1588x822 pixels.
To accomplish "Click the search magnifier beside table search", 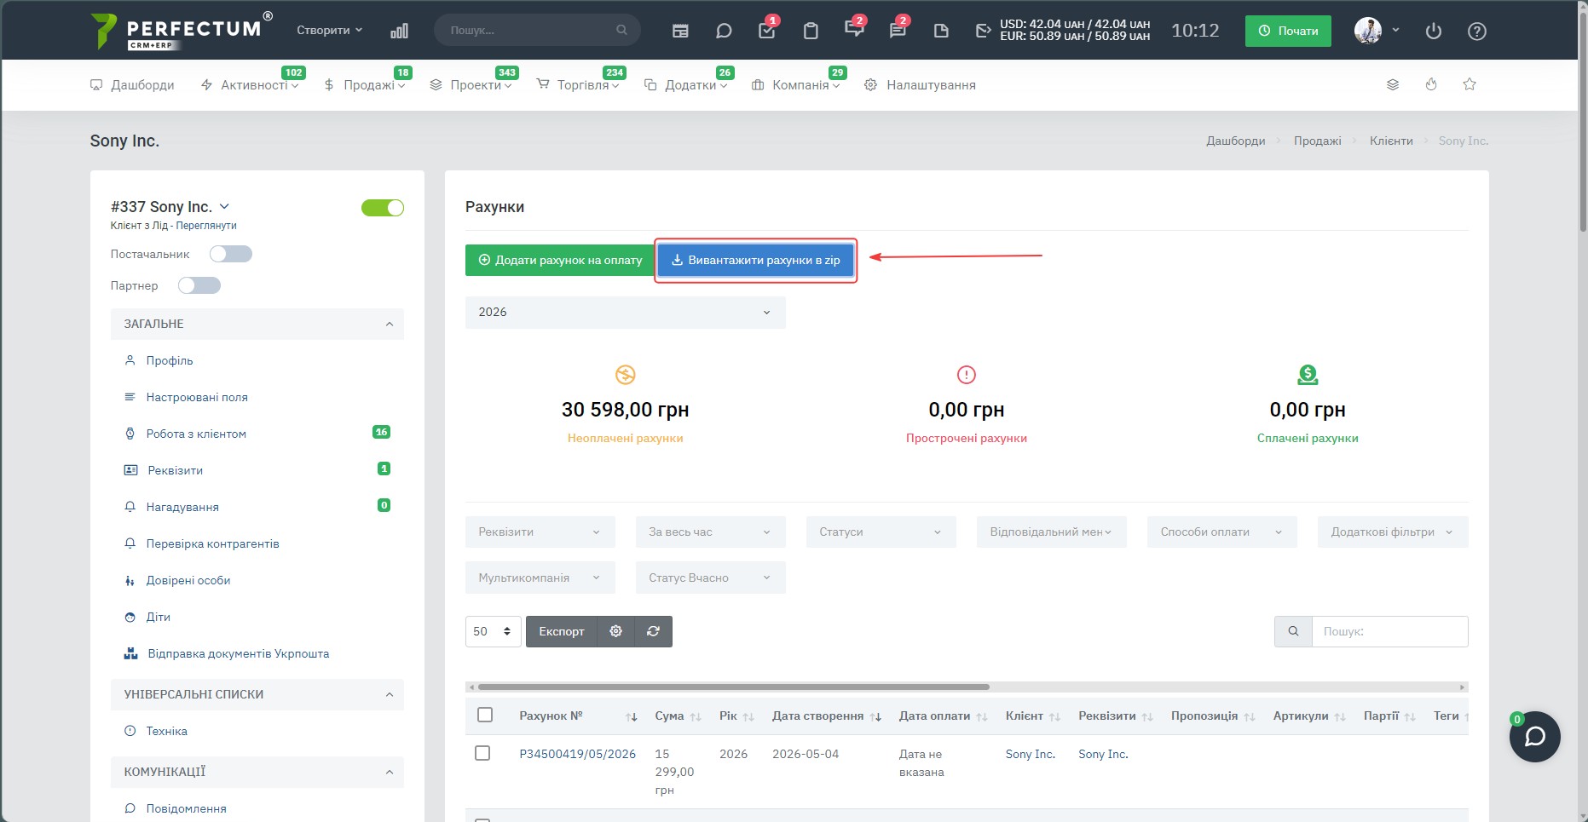I will 1293,631.
